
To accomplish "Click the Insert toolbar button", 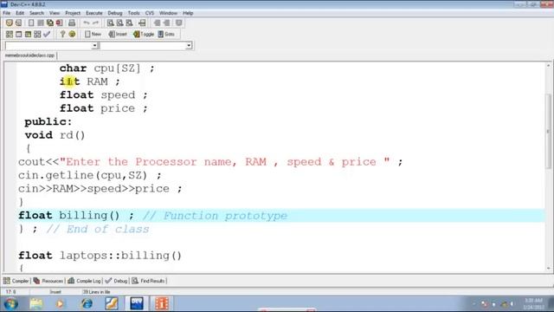I will click(x=118, y=34).
